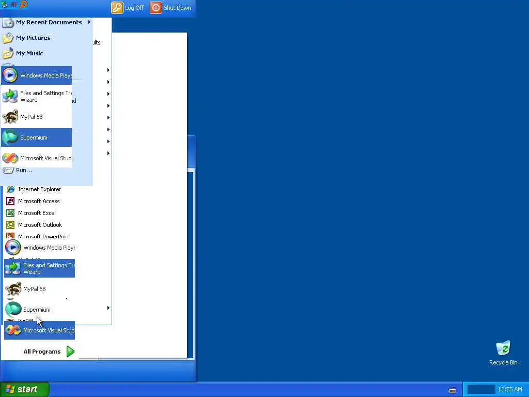Start the highlighted Supermium browser entry
The height and width of the screenshot is (397, 529).
tap(37, 138)
